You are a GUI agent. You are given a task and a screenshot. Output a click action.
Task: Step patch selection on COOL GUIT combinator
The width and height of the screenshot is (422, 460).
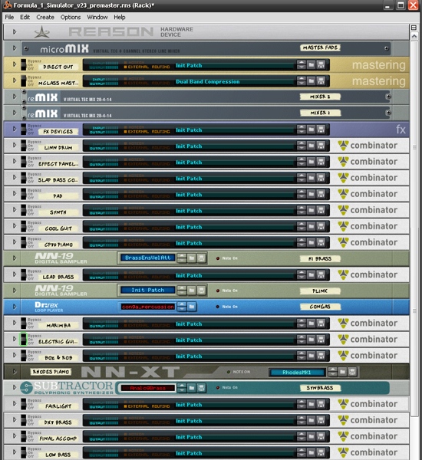pos(302,226)
